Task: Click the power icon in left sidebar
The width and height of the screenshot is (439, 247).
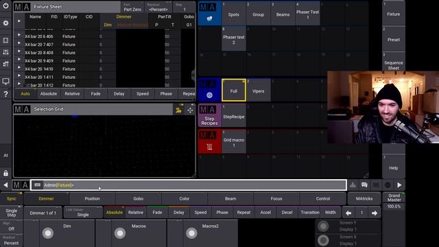Action: pyautogui.click(x=5, y=6)
